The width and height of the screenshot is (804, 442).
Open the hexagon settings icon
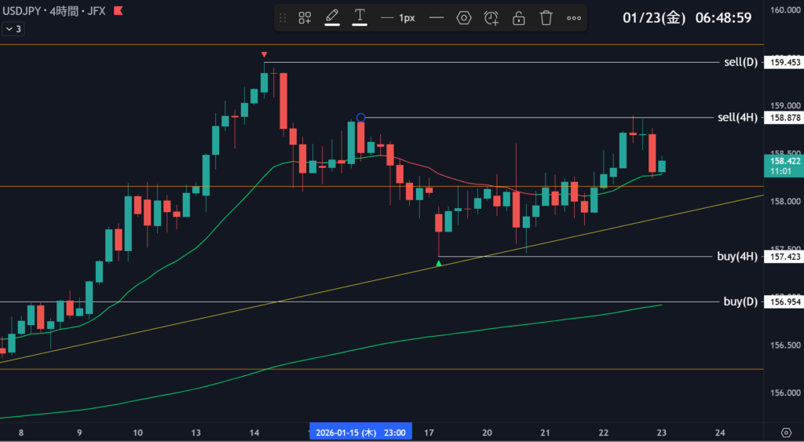(x=464, y=17)
